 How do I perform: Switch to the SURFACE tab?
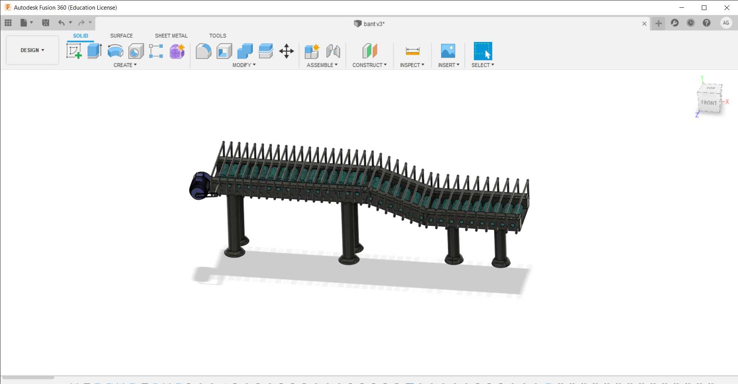[121, 36]
